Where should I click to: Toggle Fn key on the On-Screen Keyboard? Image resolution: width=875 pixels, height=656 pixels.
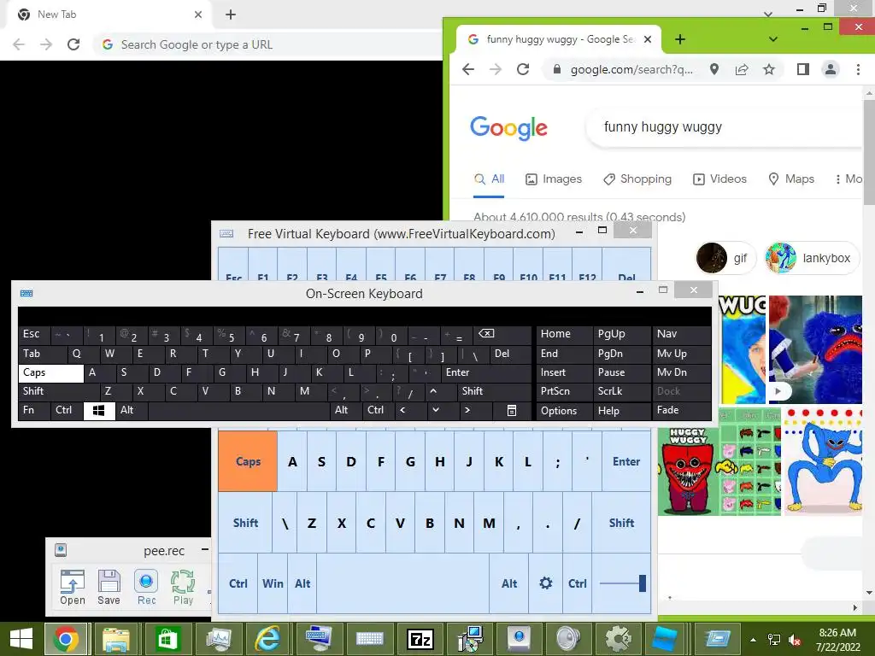34,410
